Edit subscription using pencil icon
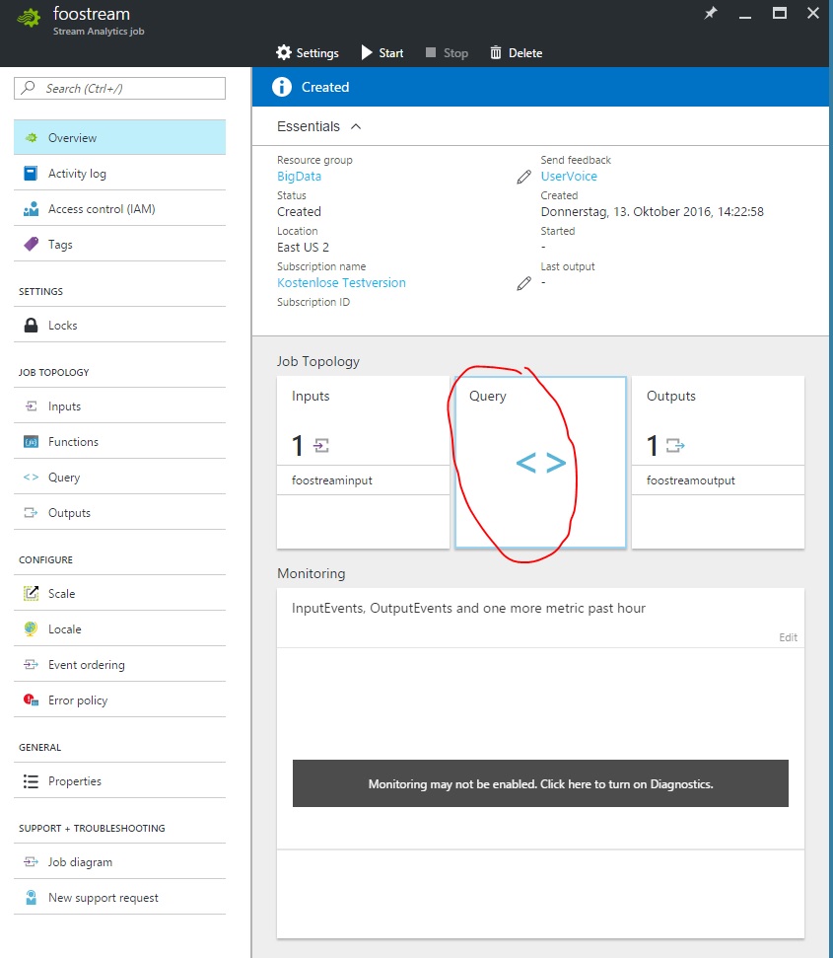 click(523, 284)
